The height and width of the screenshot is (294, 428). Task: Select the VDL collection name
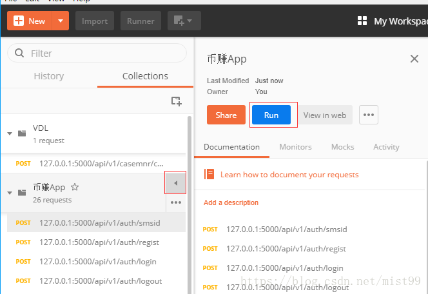[41, 128]
